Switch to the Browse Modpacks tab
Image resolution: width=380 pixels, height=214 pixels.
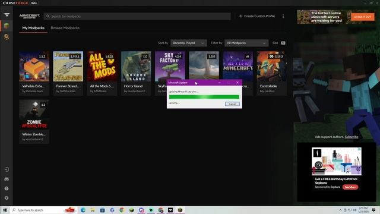coord(65,28)
